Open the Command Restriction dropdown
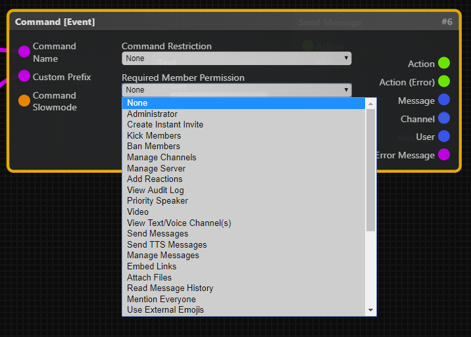The image size is (471, 337). pos(236,58)
